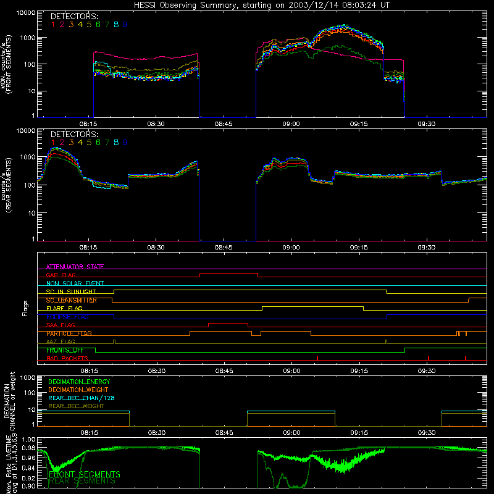Click detector 2 legend number in rear segments plot

(x=62, y=143)
